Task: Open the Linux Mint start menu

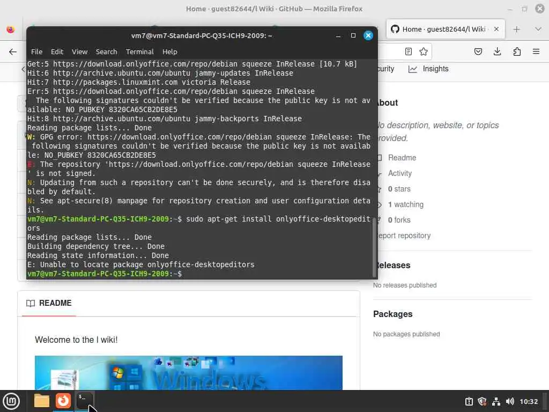Action: [x=11, y=401]
